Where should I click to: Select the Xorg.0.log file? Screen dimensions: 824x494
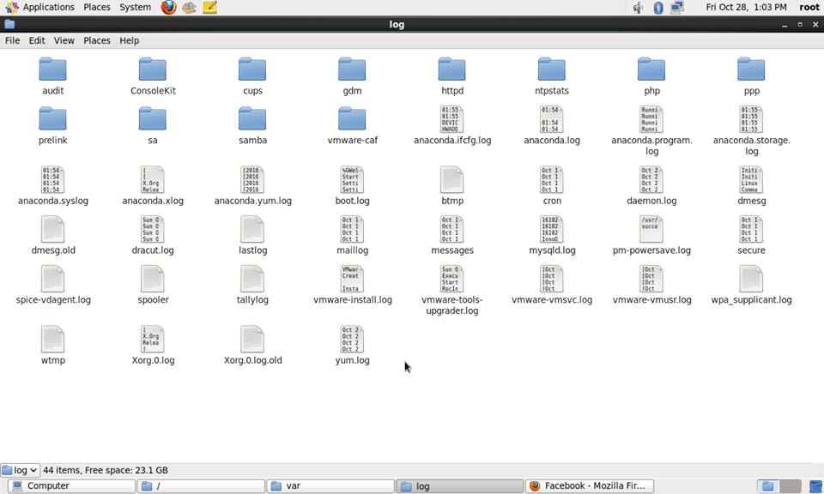(153, 340)
